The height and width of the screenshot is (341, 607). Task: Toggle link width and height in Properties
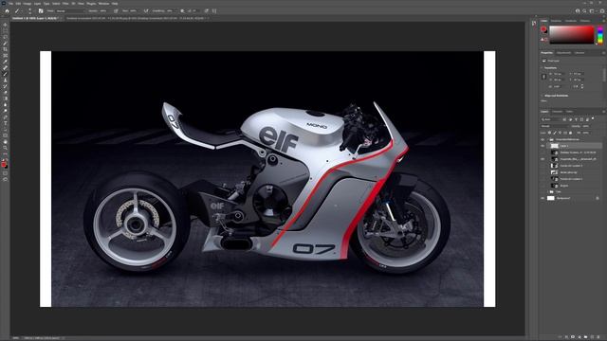pyautogui.click(x=543, y=77)
